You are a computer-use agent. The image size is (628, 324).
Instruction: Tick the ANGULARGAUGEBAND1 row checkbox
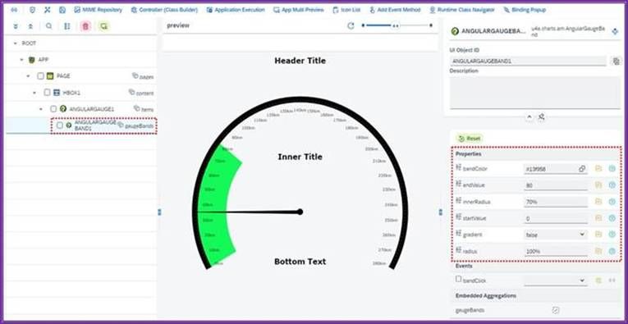pos(60,125)
